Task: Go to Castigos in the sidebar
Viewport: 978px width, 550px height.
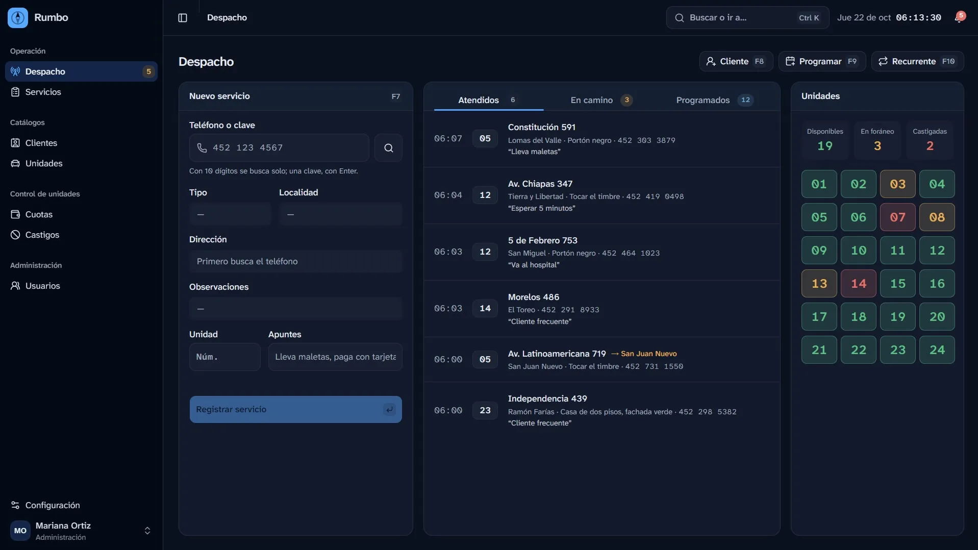Action: coord(81,235)
